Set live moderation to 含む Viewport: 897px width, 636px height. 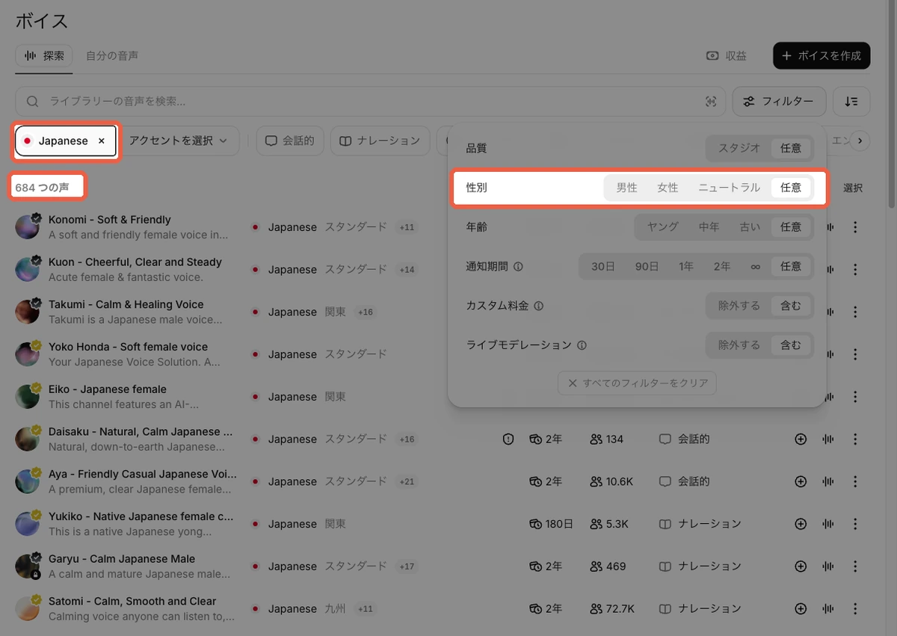pos(791,345)
